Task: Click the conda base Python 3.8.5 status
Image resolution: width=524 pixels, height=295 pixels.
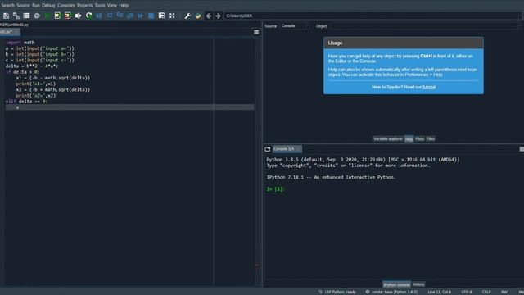Action: tap(391, 292)
